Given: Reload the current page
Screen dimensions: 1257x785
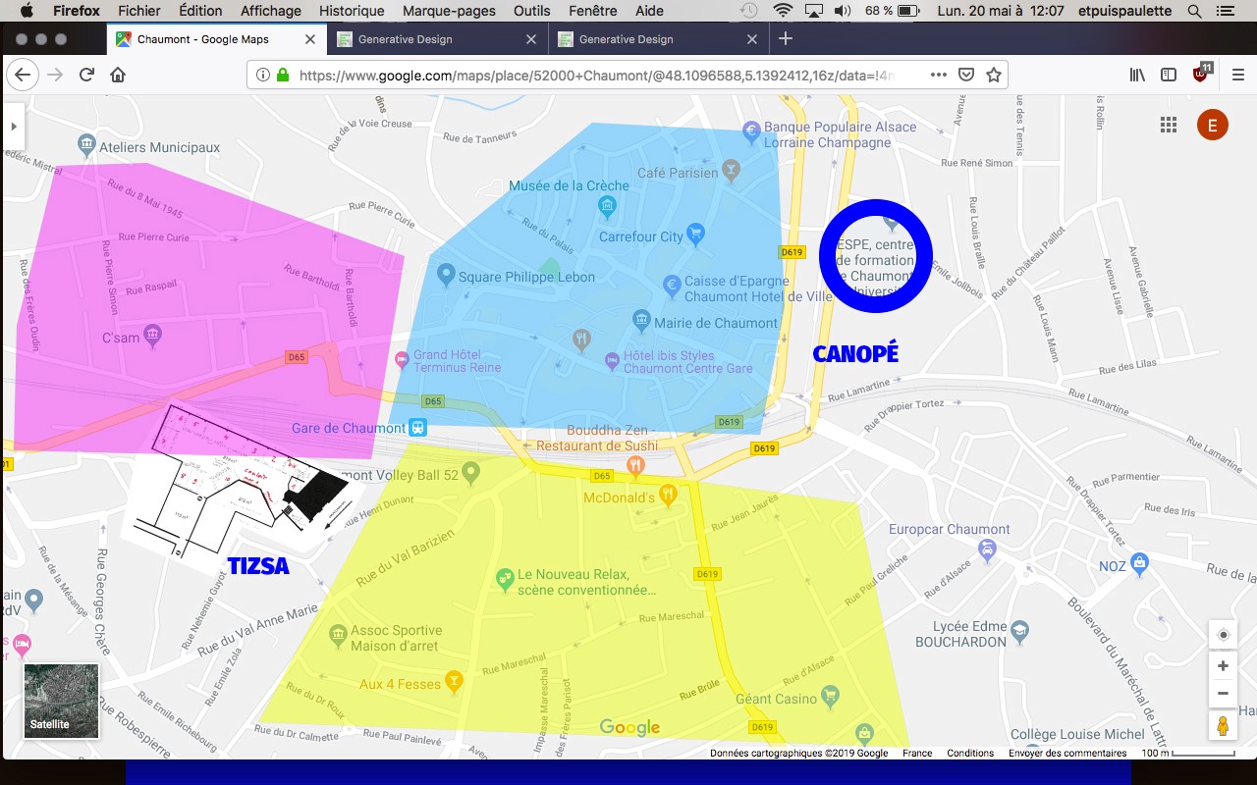Looking at the screenshot, I should click(86, 75).
